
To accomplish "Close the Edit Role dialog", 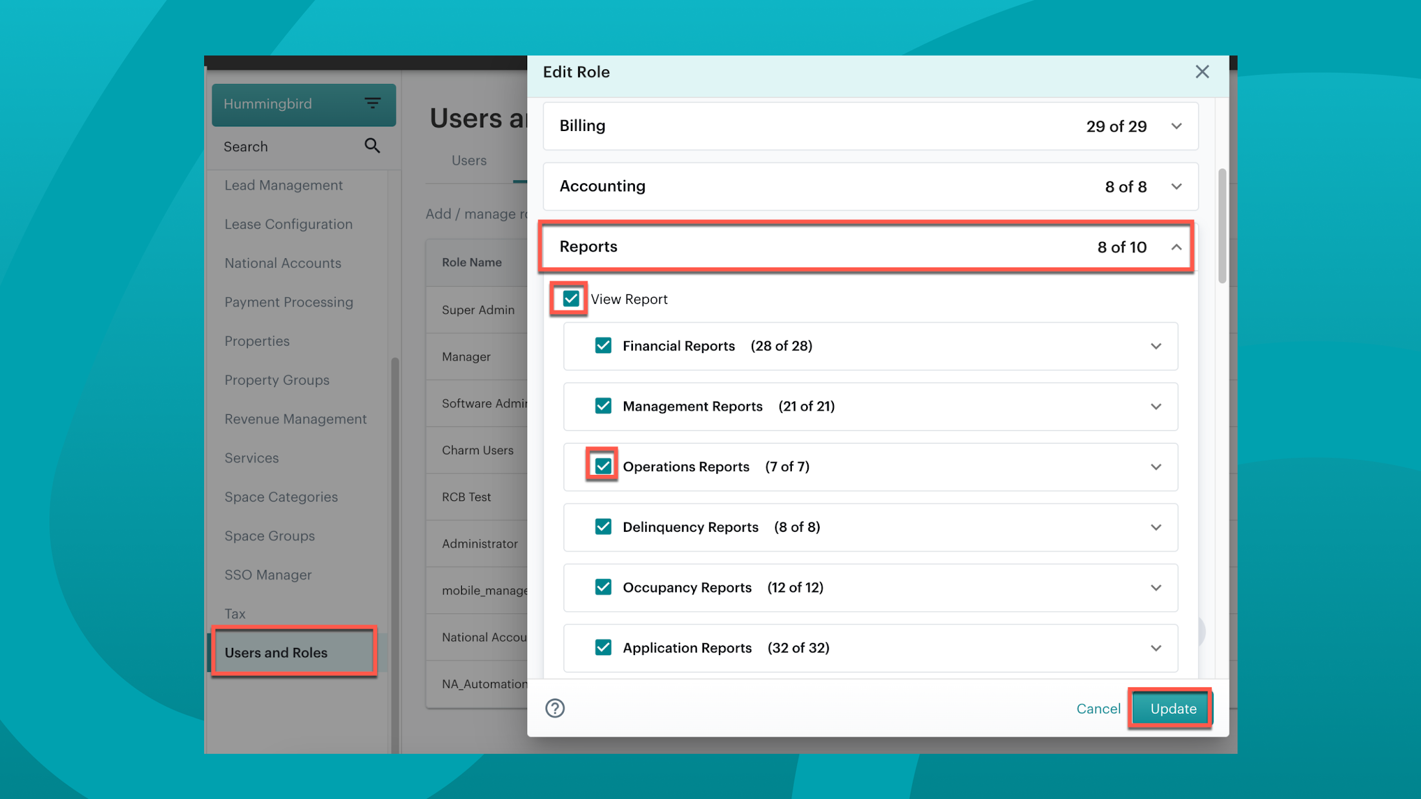I will pyautogui.click(x=1202, y=72).
